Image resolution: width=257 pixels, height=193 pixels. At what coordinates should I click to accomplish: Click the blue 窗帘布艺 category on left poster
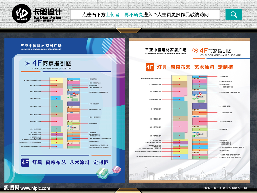[x=56, y=163]
